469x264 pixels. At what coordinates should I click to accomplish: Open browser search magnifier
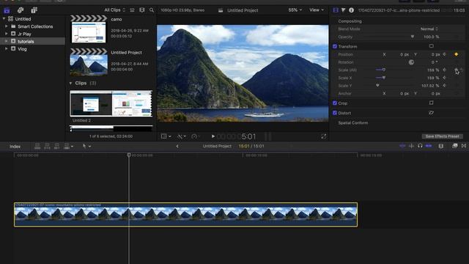(x=152, y=10)
